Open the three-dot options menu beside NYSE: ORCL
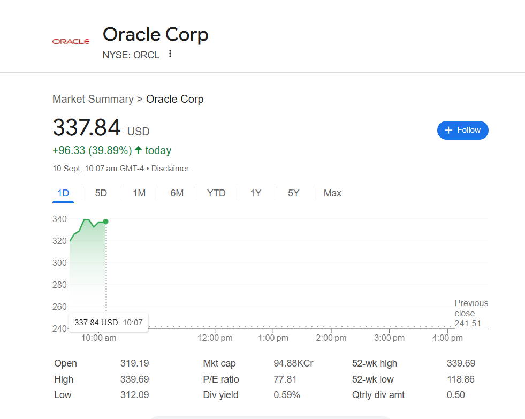Viewport: 525px width, 419px height. click(x=170, y=54)
